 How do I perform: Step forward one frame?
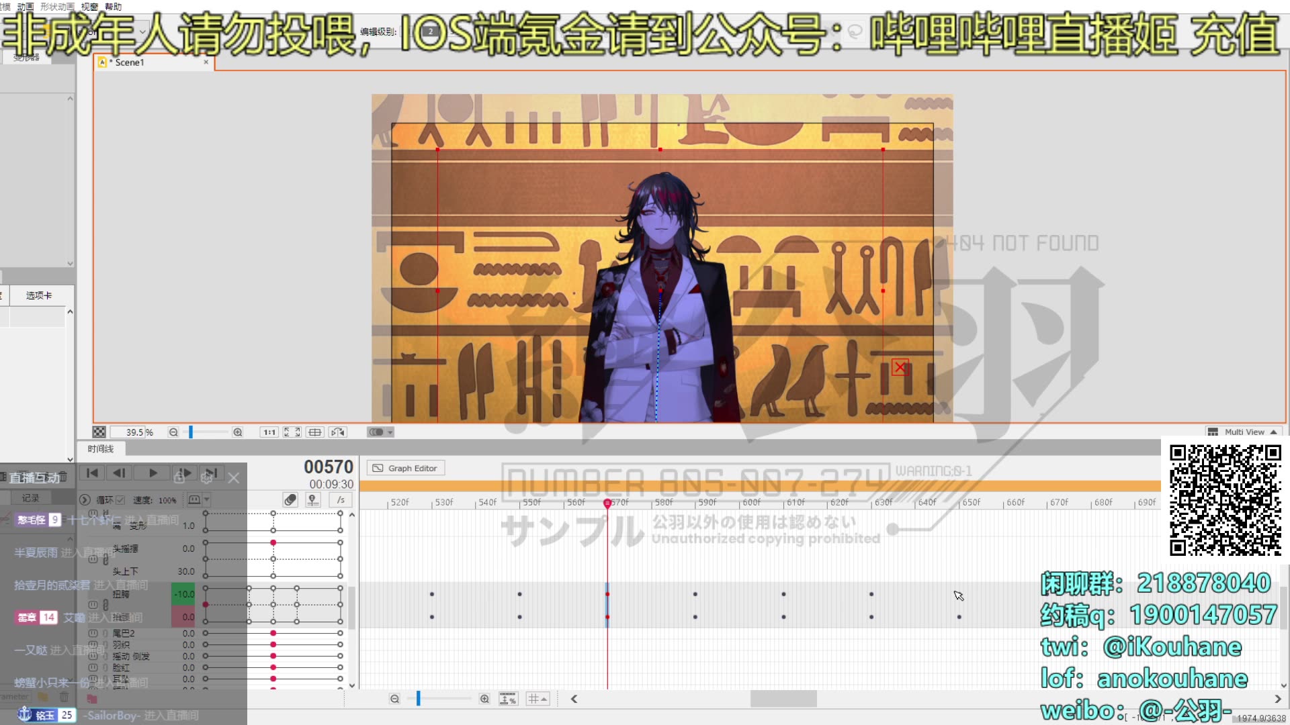coord(184,473)
